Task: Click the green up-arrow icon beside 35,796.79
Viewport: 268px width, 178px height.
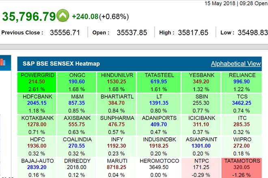Action: point(63,16)
